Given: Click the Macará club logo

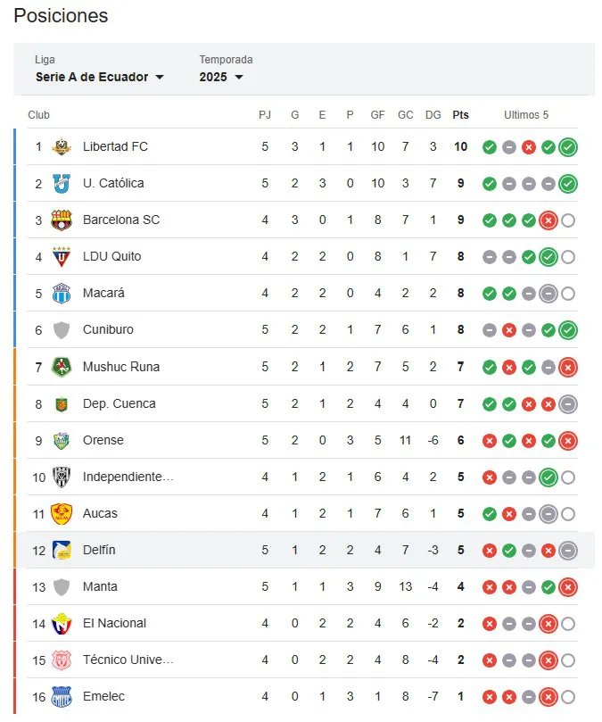Looking at the screenshot, I should [x=62, y=294].
